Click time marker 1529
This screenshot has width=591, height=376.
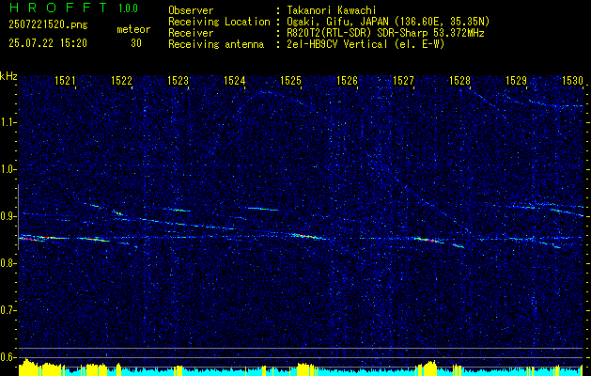tap(516, 80)
